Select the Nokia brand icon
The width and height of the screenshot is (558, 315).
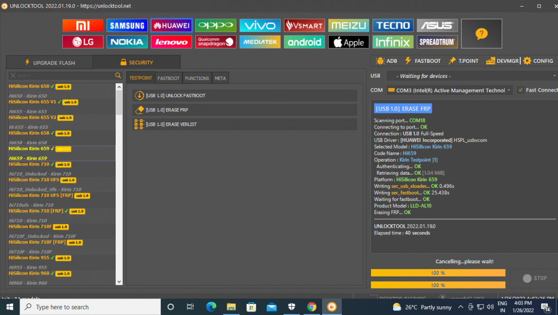127,42
